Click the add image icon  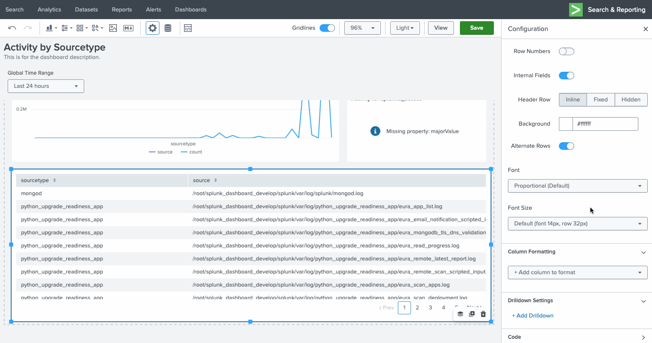(113, 28)
